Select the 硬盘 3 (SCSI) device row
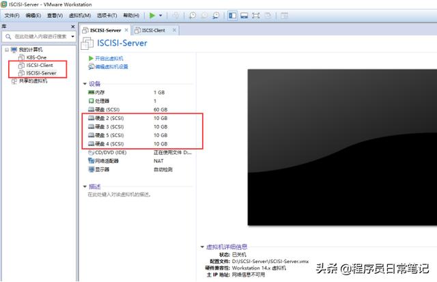The width and height of the screenshot is (437, 282). click(x=139, y=127)
